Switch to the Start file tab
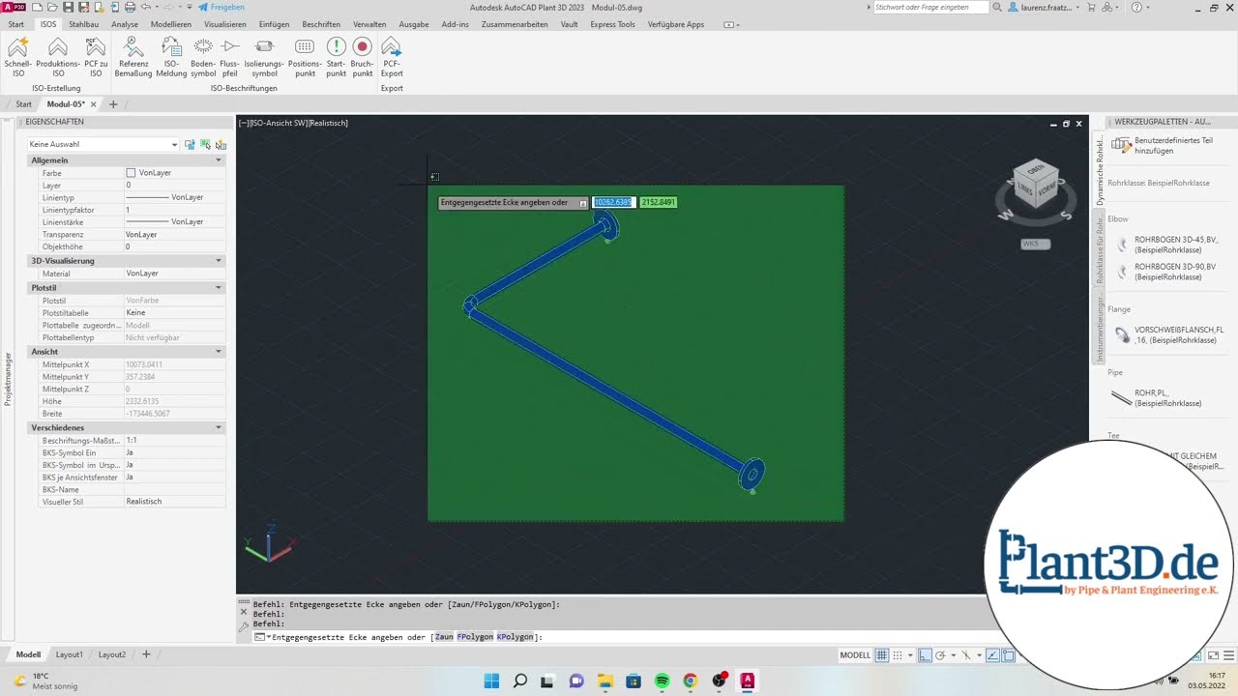 [23, 104]
